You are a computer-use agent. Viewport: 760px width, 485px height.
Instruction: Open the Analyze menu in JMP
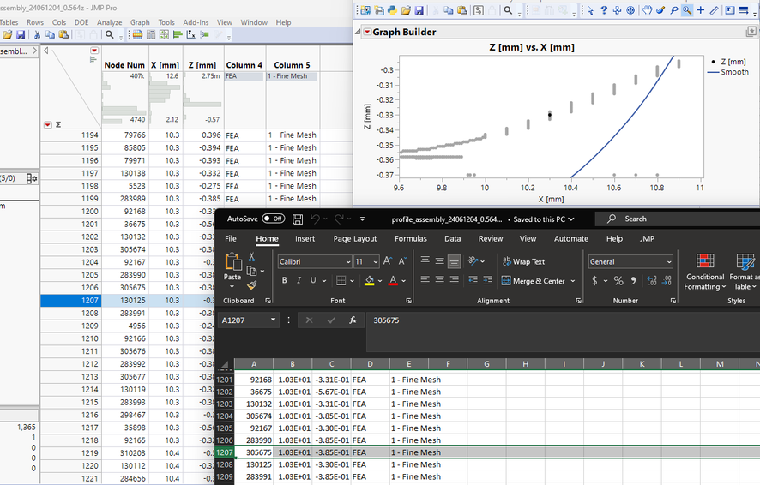(x=109, y=22)
